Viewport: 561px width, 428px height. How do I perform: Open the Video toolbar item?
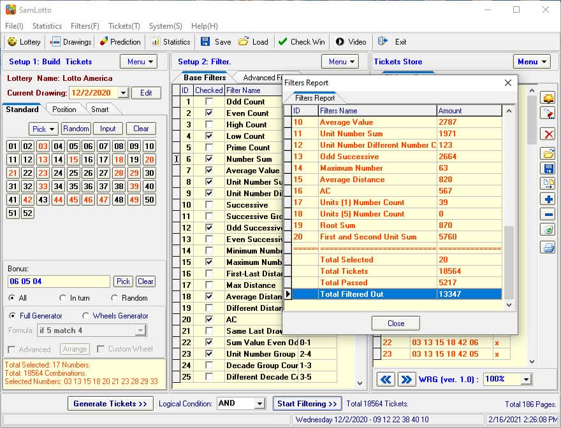pos(351,42)
